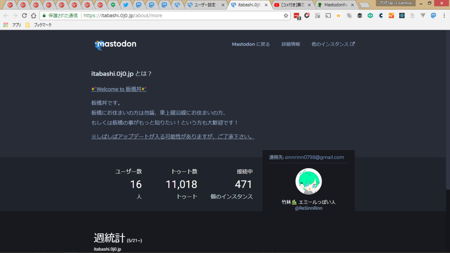Click the React developer tools extension icon

click(x=402, y=15)
